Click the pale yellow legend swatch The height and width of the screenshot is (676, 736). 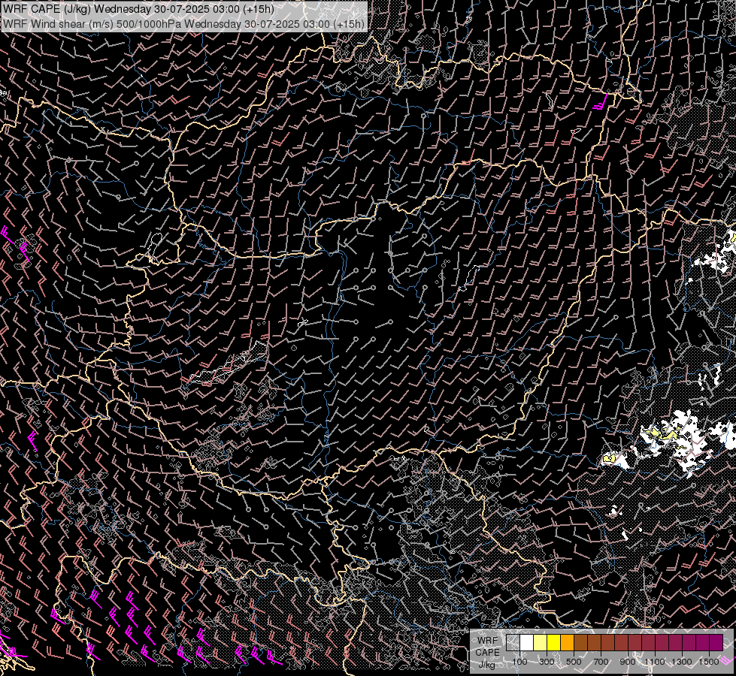click(541, 643)
